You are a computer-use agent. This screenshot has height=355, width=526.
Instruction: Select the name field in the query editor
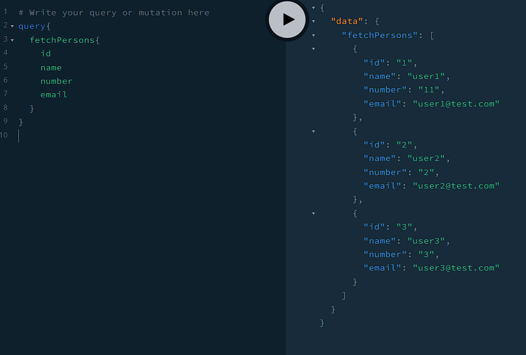[x=50, y=67]
